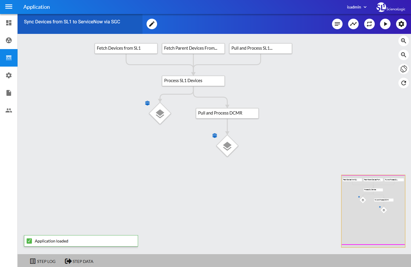Zoom out of the canvas

click(404, 55)
